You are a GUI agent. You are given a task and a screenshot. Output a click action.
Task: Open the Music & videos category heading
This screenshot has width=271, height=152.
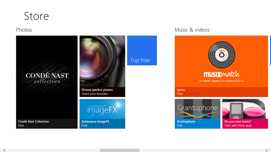point(192,30)
